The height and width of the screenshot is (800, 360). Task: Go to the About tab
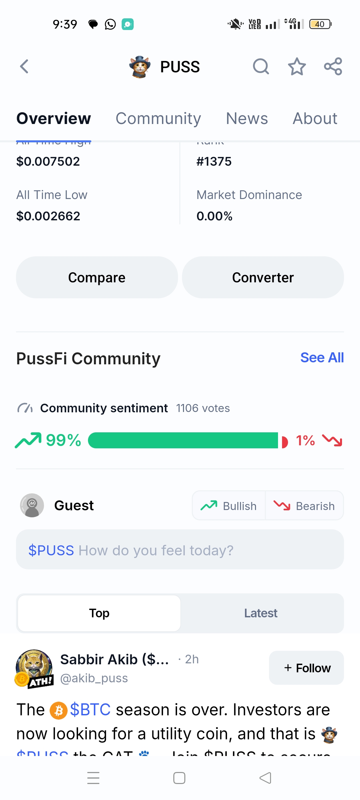point(315,119)
